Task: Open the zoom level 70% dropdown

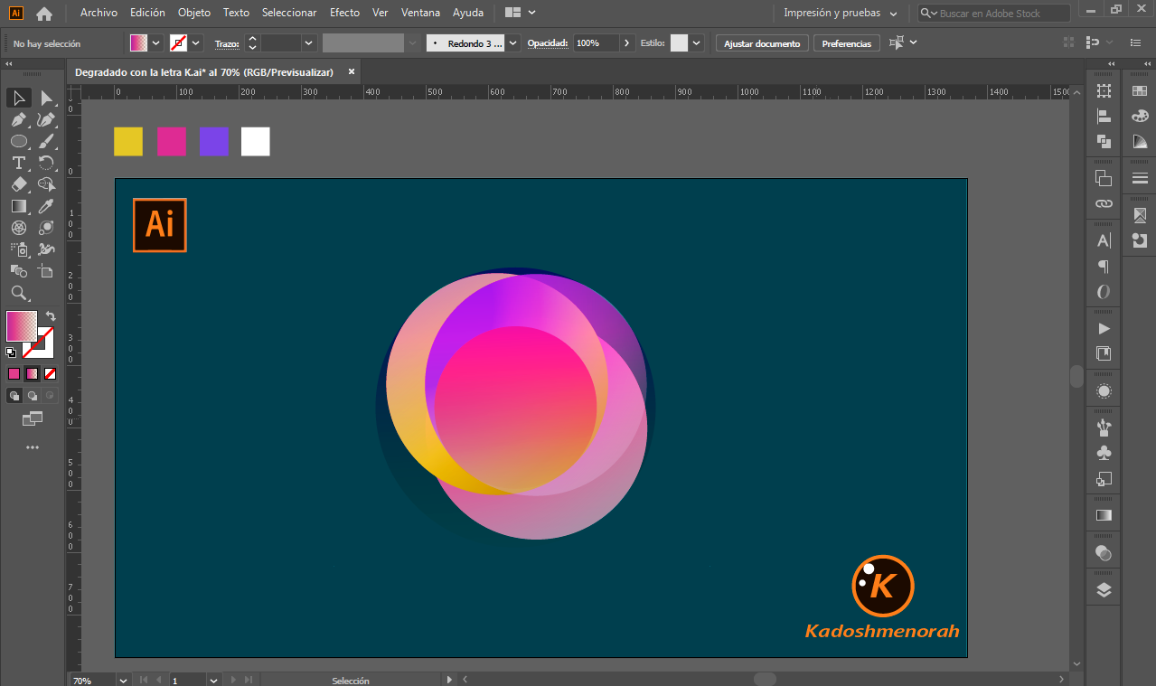Action: tap(123, 681)
